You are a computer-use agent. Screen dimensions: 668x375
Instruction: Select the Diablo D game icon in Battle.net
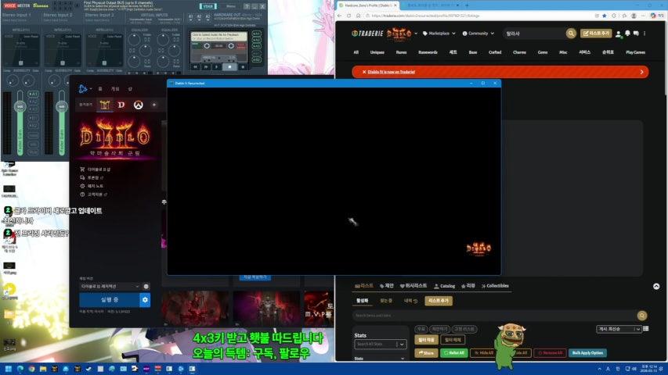pos(121,105)
